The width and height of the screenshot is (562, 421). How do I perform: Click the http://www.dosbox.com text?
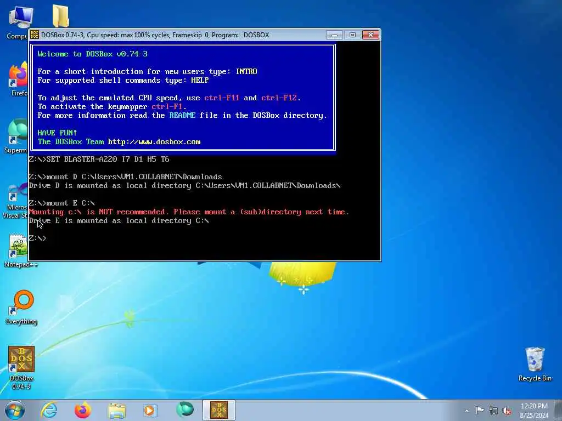pyautogui.click(x=154, y=142)
